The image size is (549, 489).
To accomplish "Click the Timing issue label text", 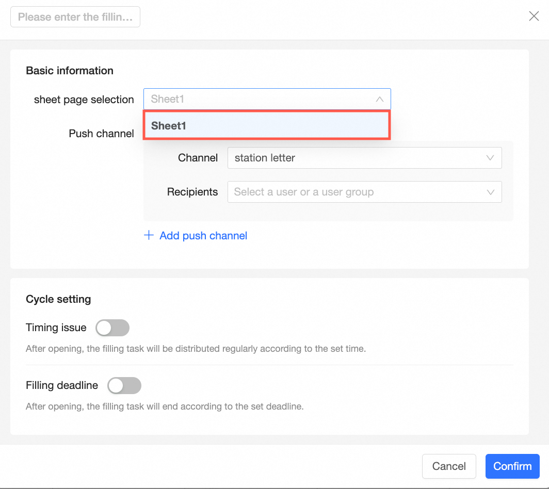I will click(x=56, y=328).
